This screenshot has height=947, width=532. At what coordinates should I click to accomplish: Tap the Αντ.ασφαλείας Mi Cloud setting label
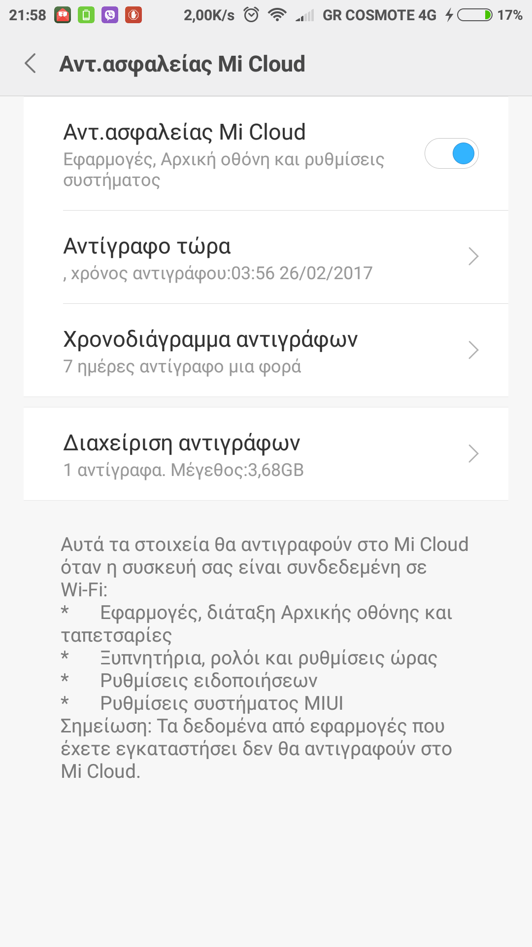(184, 132)
